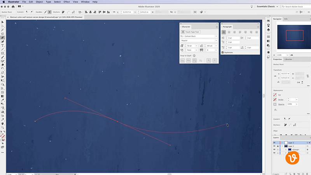Select the Rotate tool
The height and width of the screenshot is (175, 311).
tap(3, 69)
